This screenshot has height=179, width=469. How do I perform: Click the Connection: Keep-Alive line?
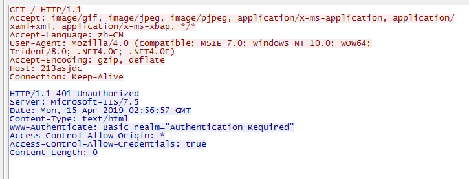66,77
